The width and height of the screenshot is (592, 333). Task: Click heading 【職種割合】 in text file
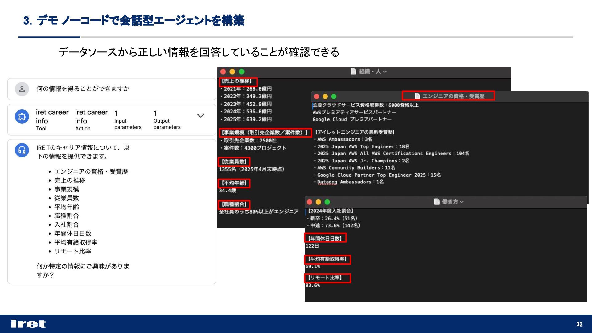click(x=234, y=204)
